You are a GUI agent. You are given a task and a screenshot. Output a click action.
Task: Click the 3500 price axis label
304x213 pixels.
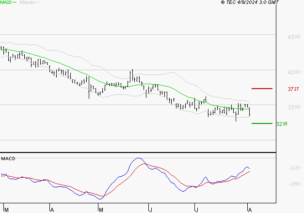(294, 107)
